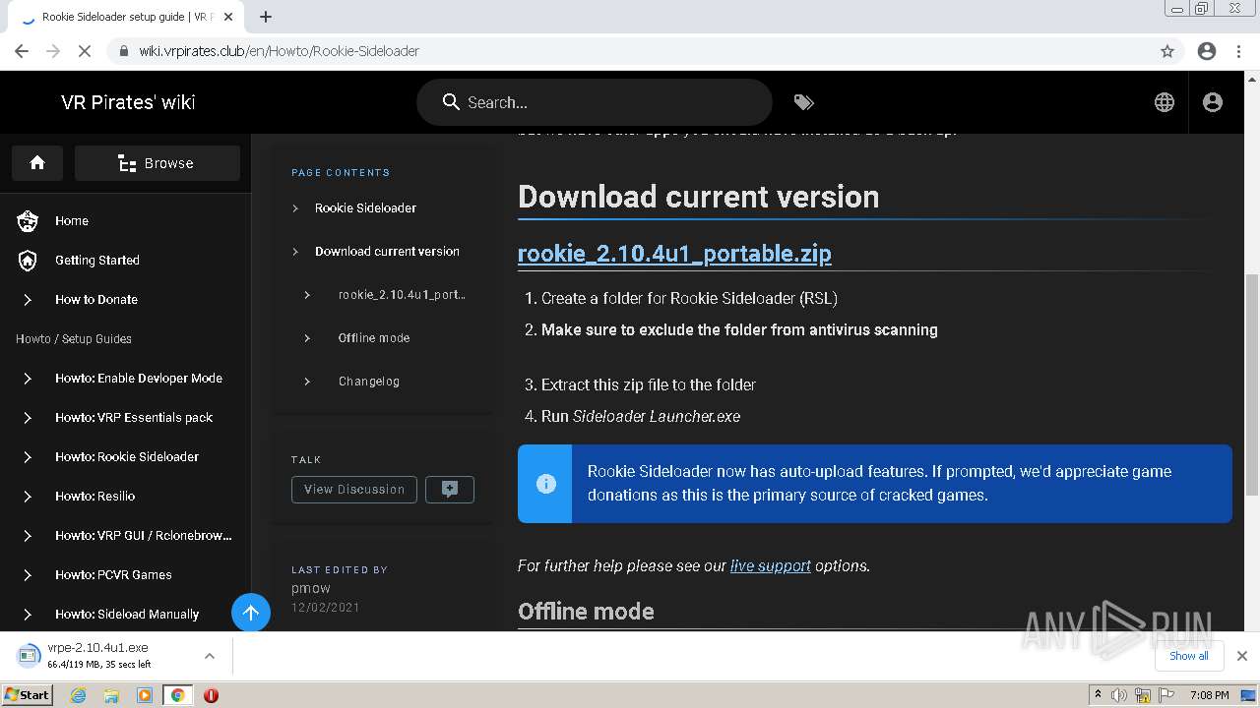1260x708 pixels.
Task: Click the Getting Started shield icon
Action: pyautogui.click(x=28, y=261)
